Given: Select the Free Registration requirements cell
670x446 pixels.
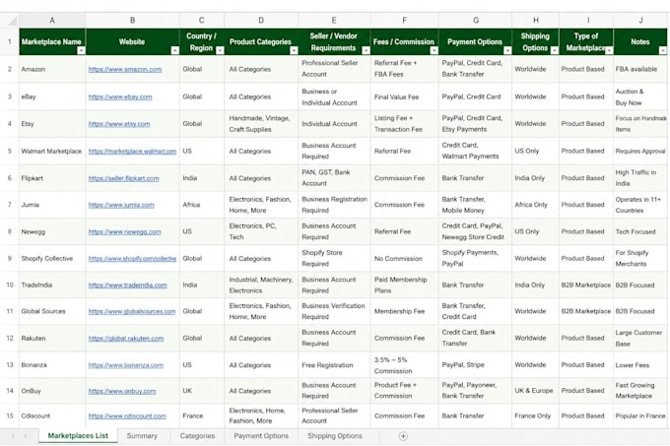Looking at the screenshot, I should 334,365.
